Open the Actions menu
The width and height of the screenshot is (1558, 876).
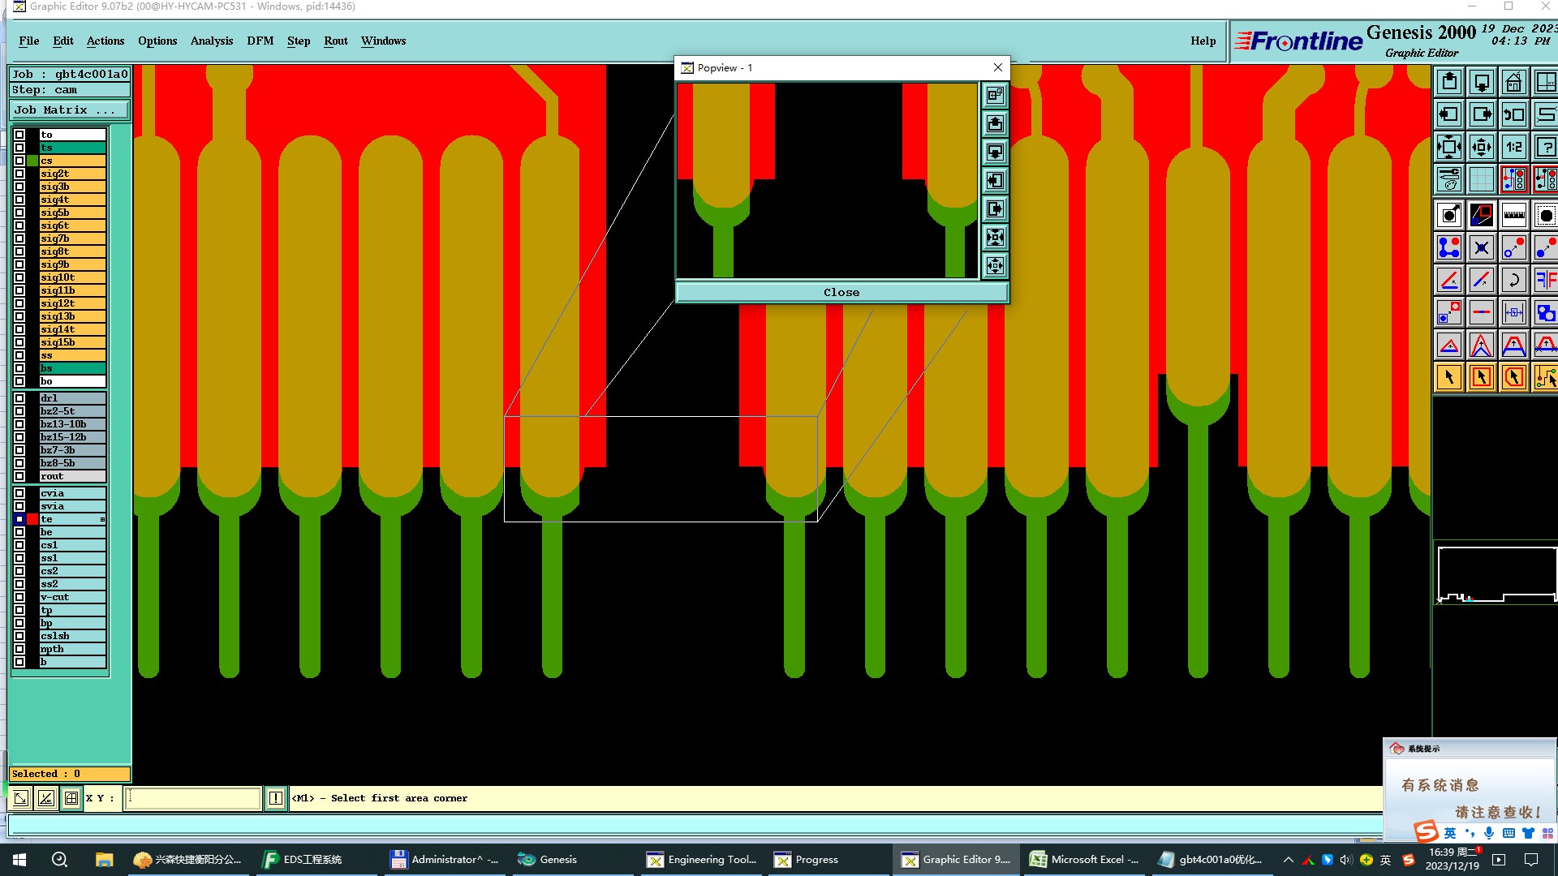105,41
